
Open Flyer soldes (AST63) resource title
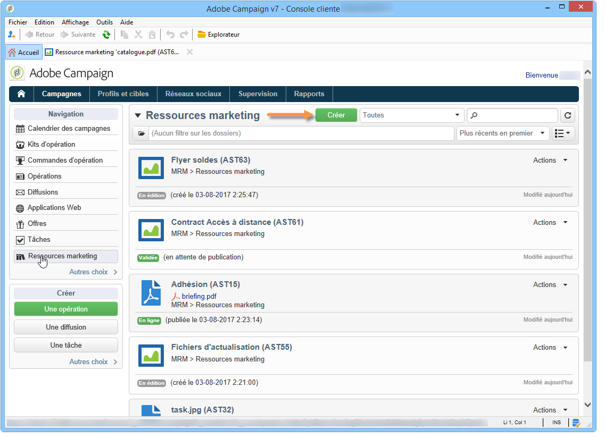tap(211, 160)
